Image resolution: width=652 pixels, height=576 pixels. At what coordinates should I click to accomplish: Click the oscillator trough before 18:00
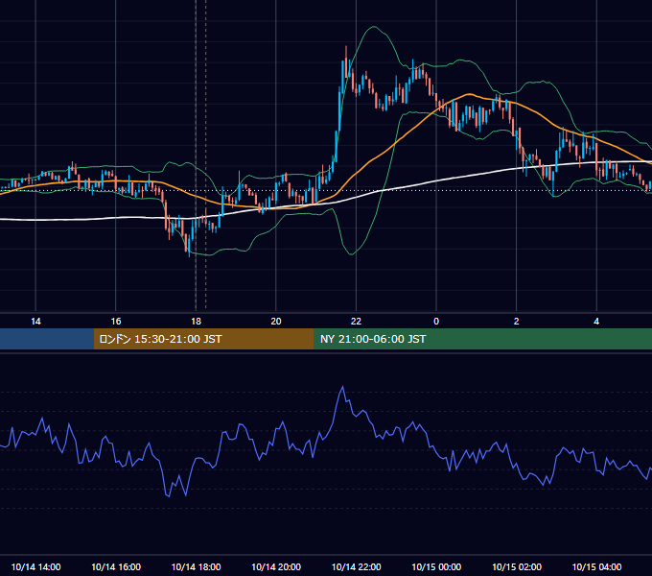(x=169, y=495)
